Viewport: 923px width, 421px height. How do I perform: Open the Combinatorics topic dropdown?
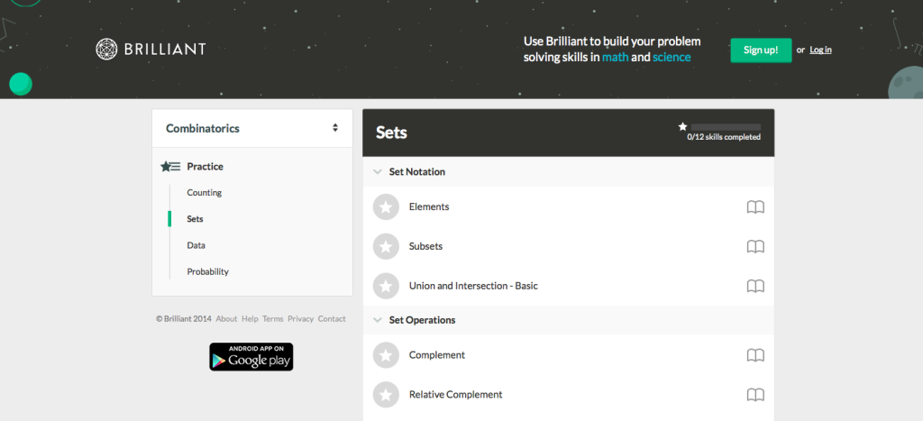(252, 128)
